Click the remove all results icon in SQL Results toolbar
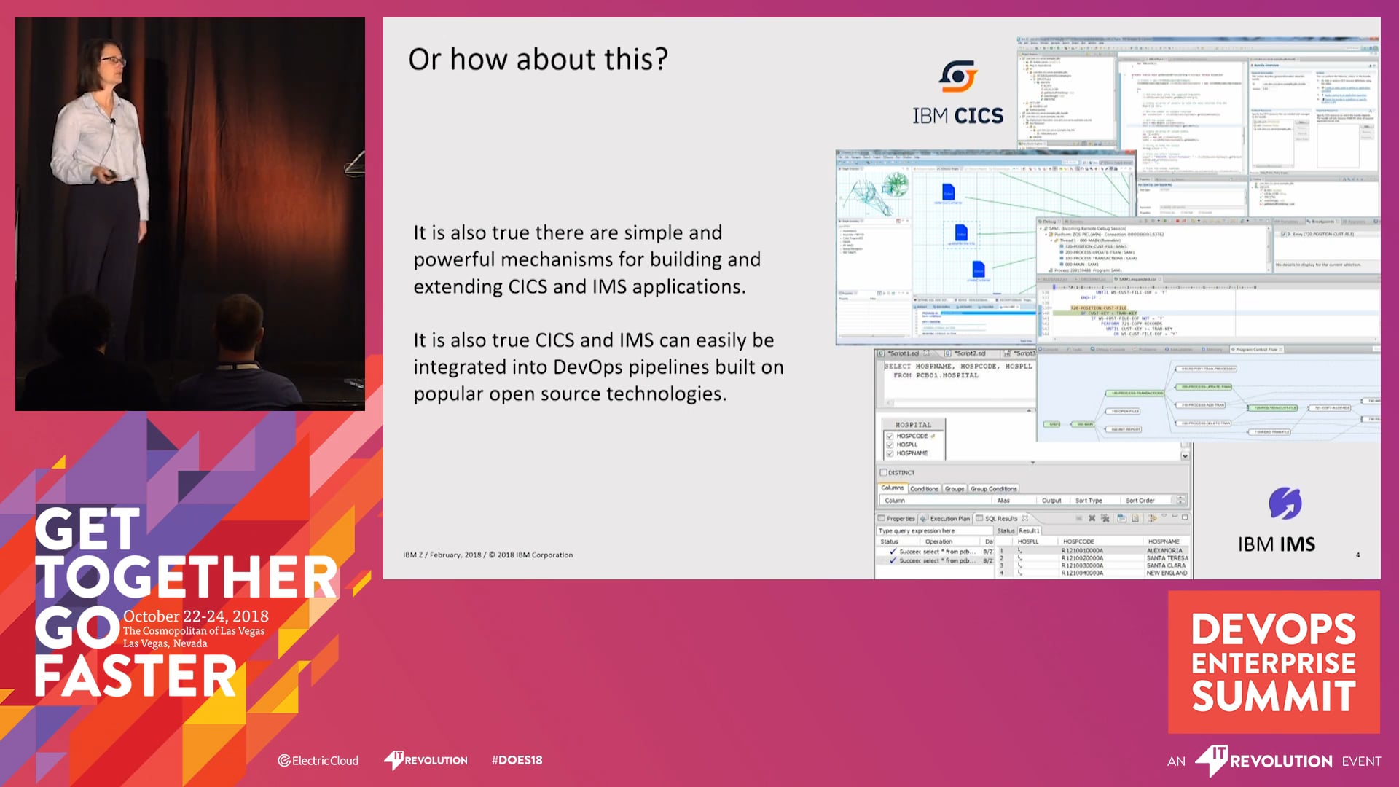The width and height of the screenshot is (1399, 787). pyautogui.click(x=1105, y=518)
